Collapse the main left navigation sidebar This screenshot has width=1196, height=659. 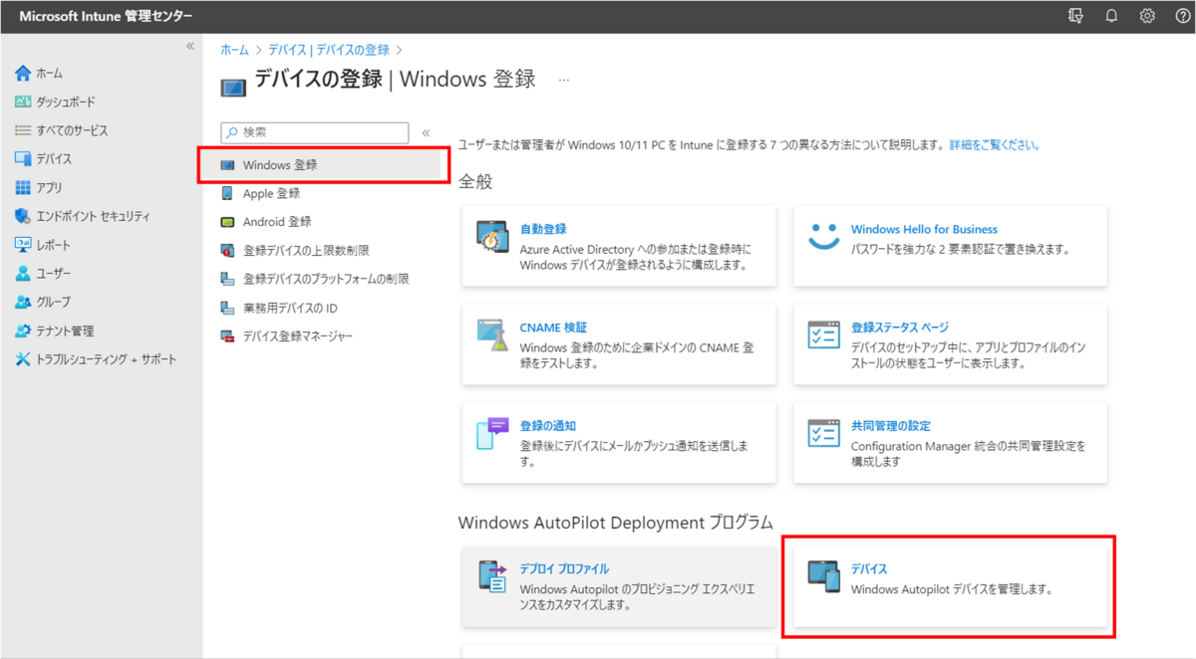click(189, 47)
